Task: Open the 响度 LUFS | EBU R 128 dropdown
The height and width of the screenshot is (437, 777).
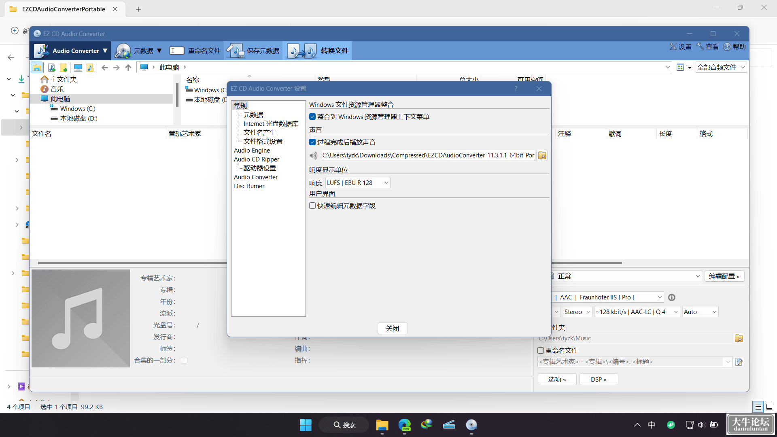Action: 358,183
